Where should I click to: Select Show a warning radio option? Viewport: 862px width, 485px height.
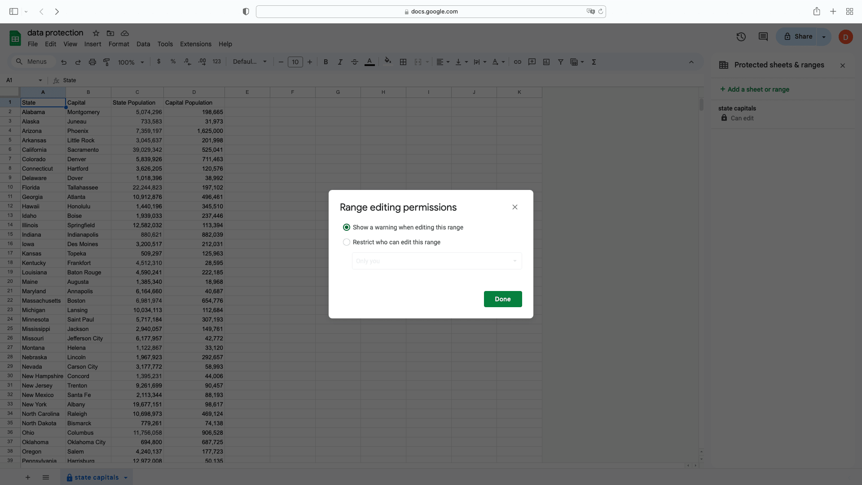click(346, 227)
